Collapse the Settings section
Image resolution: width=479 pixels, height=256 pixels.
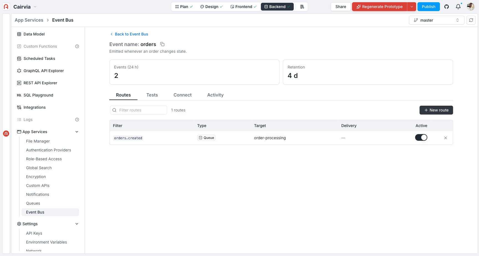pos(77,224)
